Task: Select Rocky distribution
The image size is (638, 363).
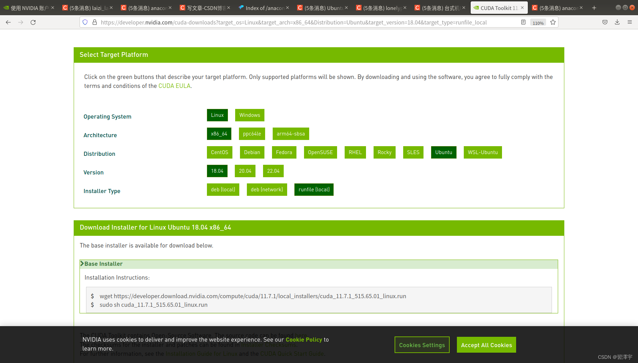Action: coord(384,152)
